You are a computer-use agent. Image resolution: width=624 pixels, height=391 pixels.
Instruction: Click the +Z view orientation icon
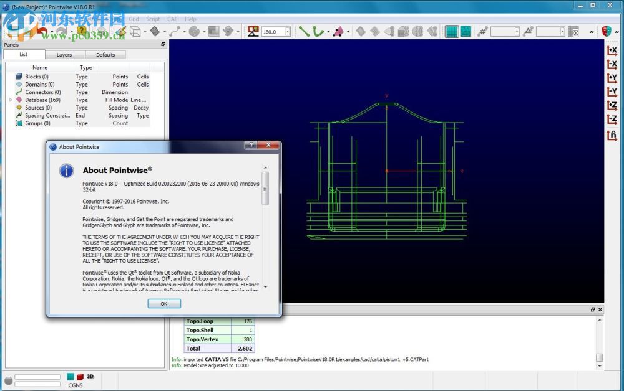point(612,106)
